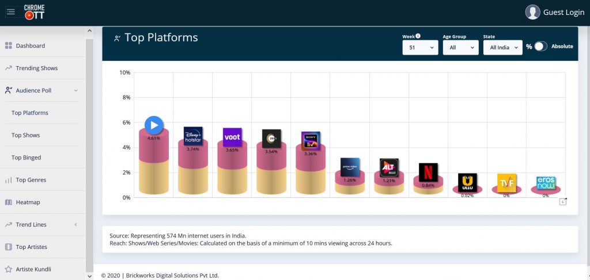Click the ALT Balaji logo

(389, 167)
